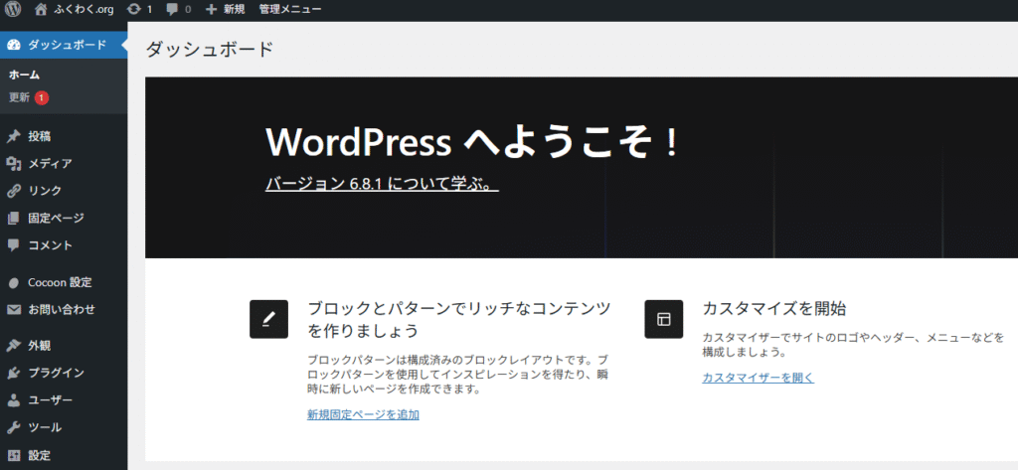Click 新規固定ページを追加 link
1018x470 pixels.
coord(363,414)
